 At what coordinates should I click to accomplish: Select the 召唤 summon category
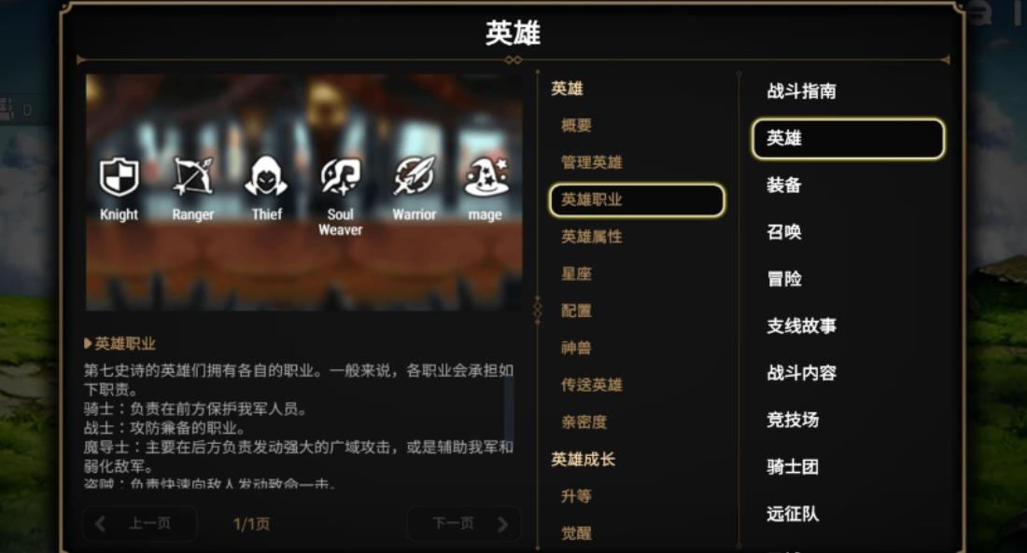[784, 231]
